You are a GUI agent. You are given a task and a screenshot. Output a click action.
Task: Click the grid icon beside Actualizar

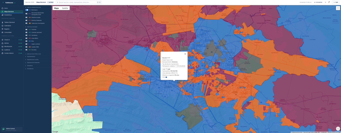click(325, 2)
